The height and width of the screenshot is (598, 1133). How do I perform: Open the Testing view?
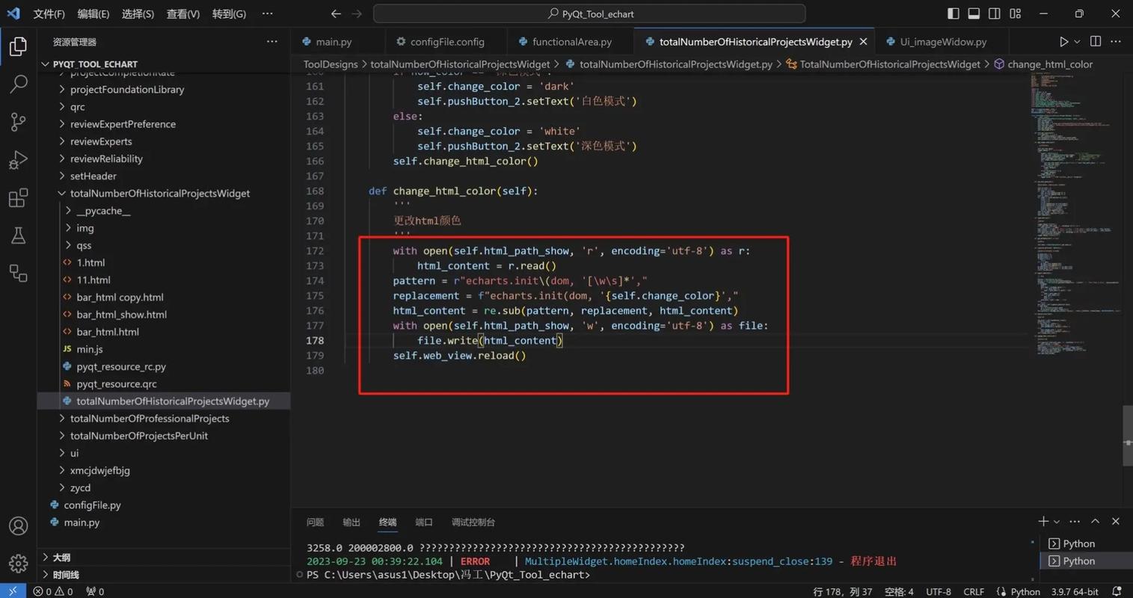point(18,235)
